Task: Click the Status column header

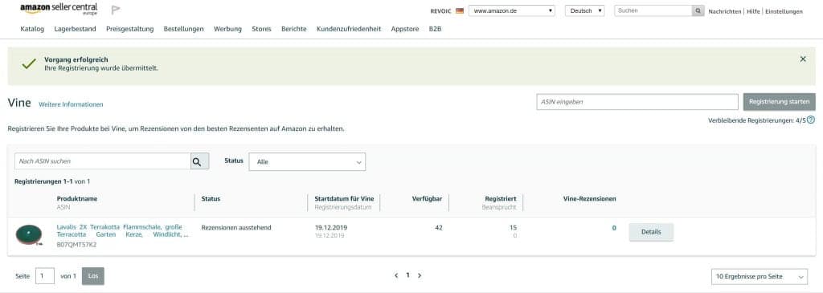Action: coord(211,198)
